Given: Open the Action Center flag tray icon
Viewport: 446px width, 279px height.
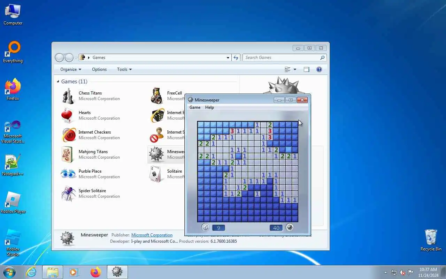Looking at the screenshot, I should click(411, 272).
